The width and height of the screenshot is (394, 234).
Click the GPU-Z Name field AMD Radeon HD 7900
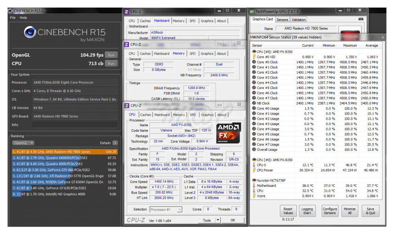click(x=306, y=28)
